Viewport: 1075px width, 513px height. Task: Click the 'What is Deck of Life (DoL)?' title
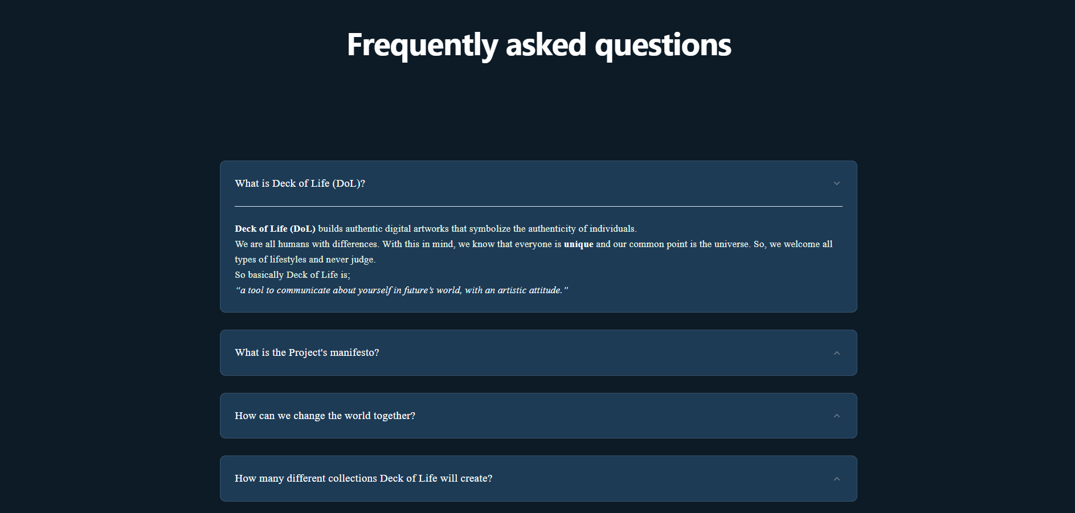(300, 183)
